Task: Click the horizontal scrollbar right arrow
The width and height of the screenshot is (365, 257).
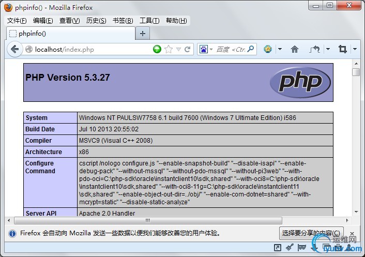Action: click(x=347, y=220)
